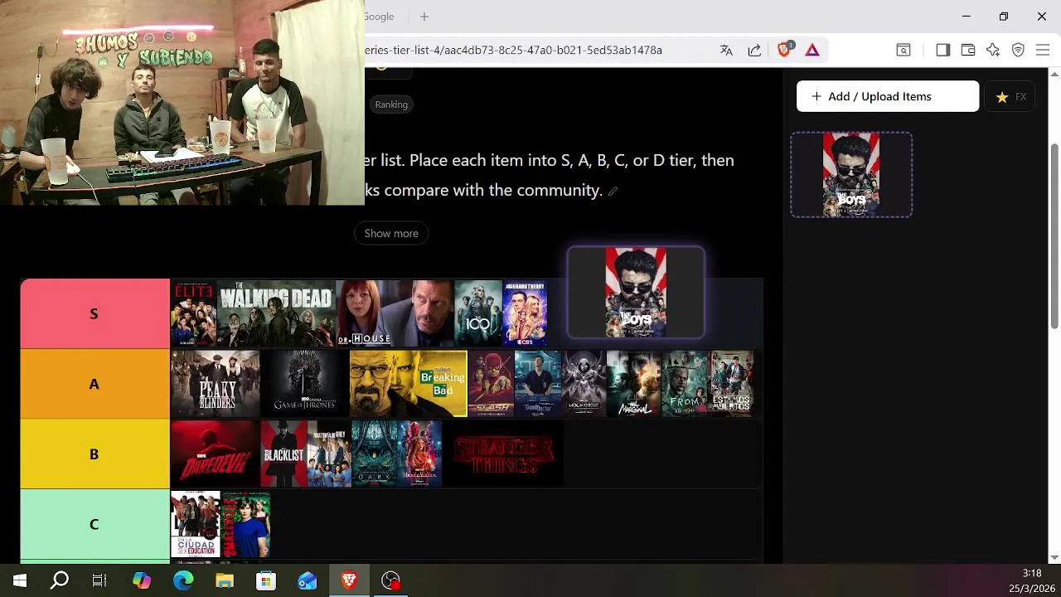The height and width of the screenshot is (597, 1061).
Task: Select the Estamos Muertos poster
Action: click(x=731, y=384)
